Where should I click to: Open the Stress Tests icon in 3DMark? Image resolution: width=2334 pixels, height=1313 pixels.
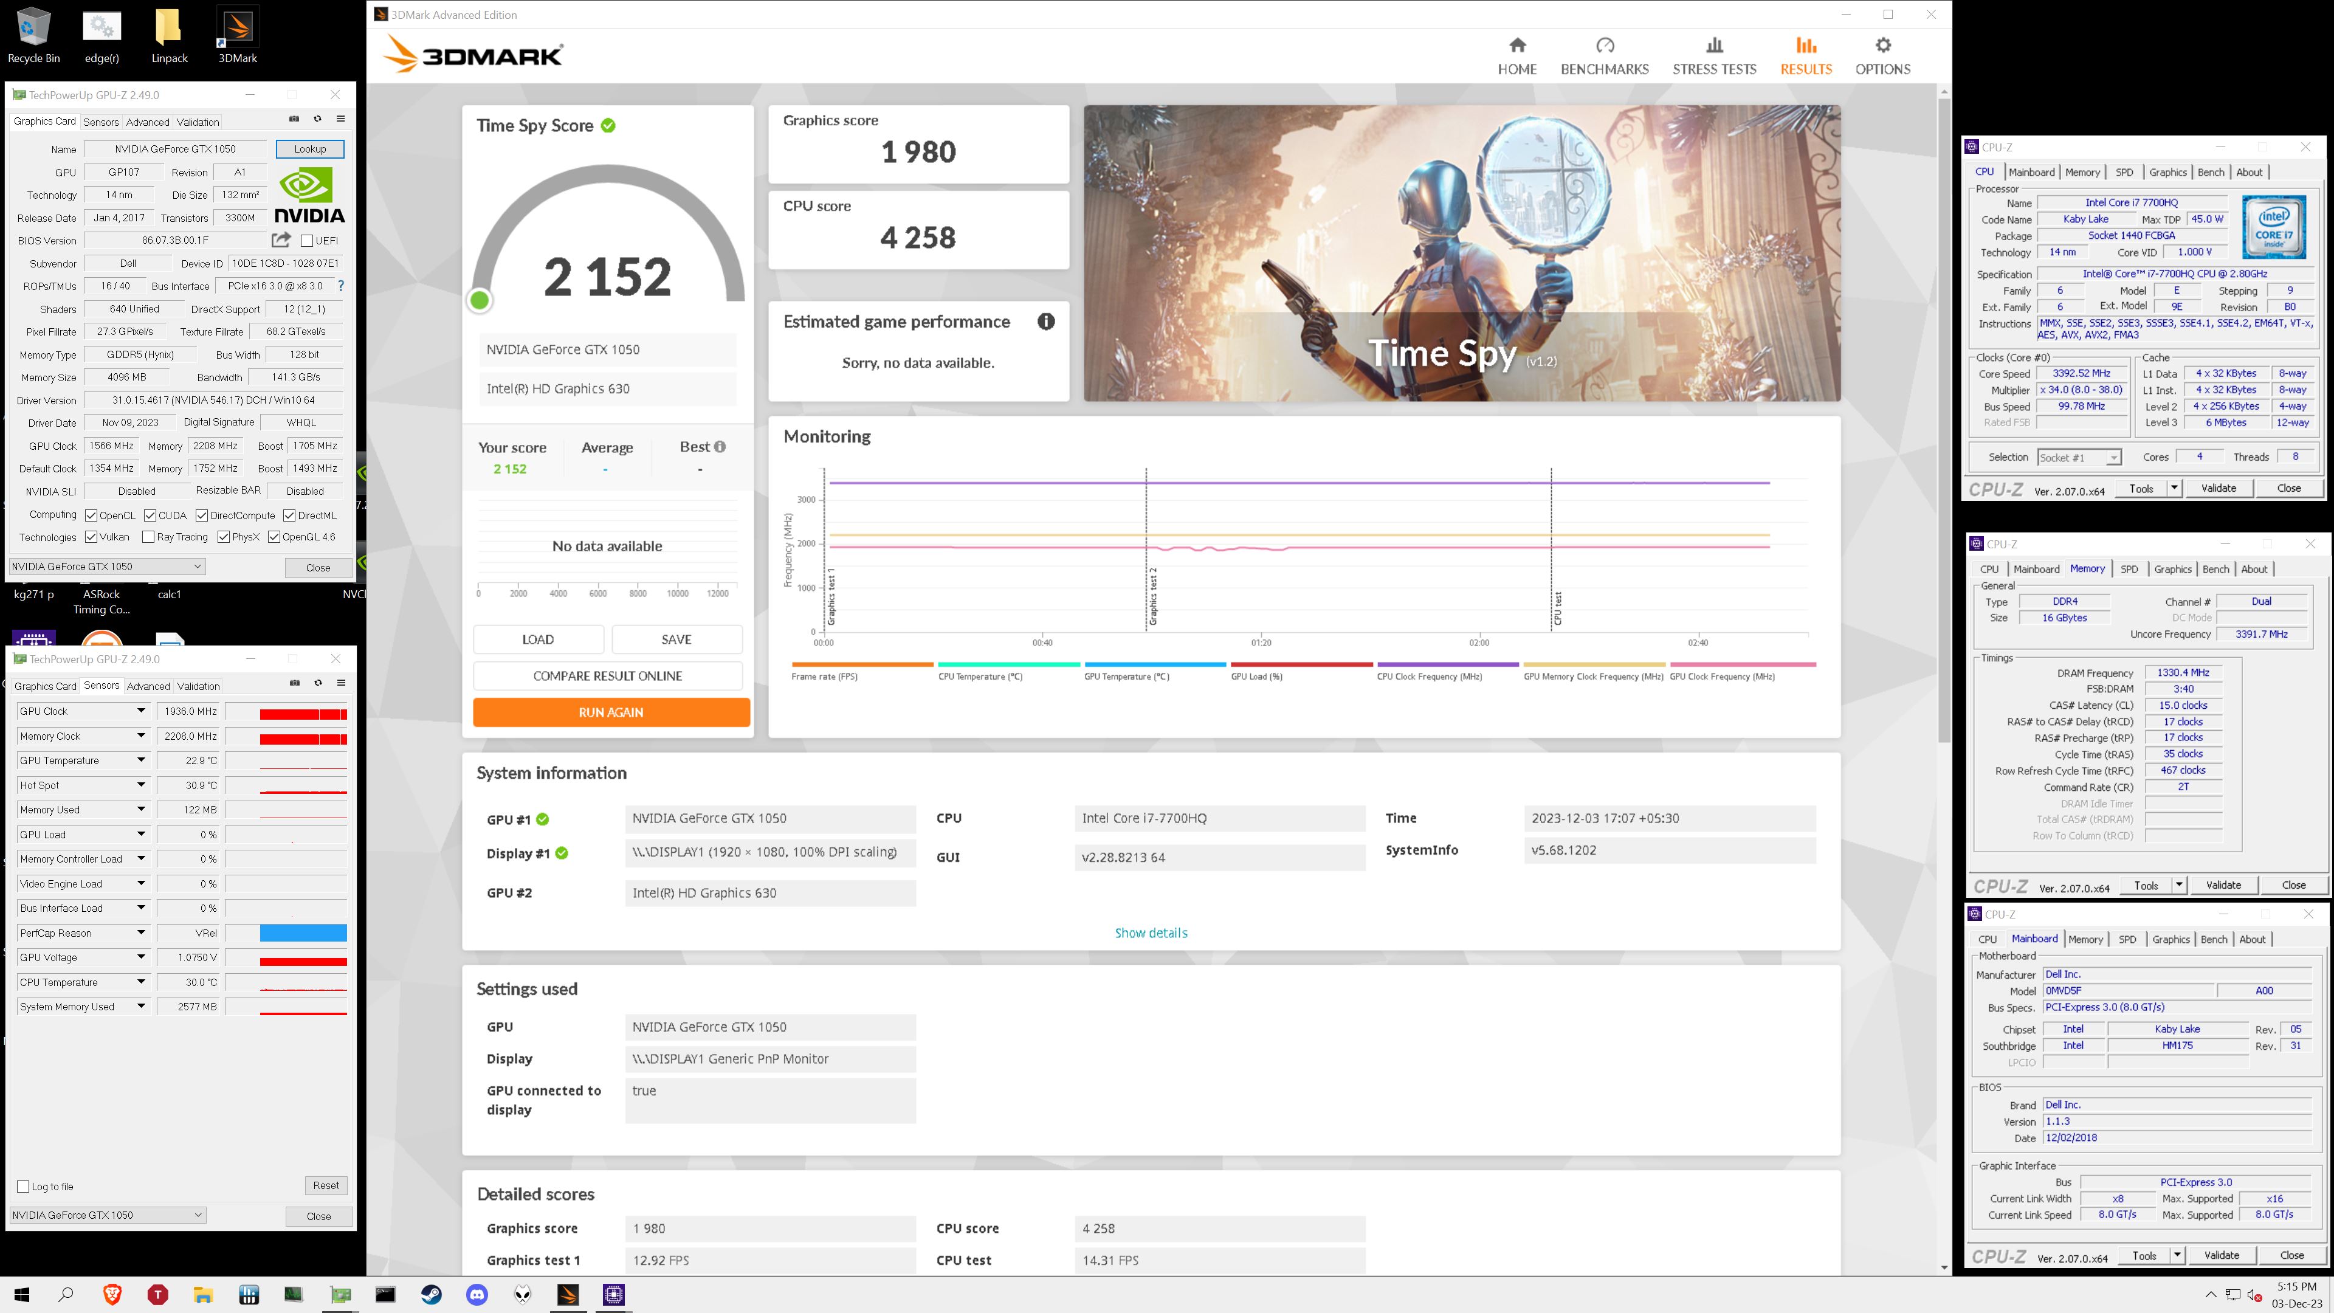(1714, 46)
